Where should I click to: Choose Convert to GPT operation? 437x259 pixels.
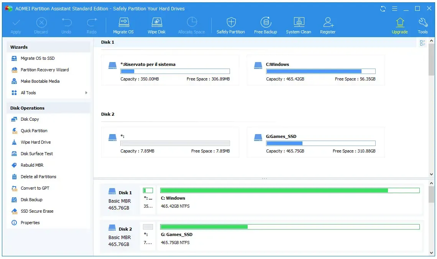click(35, 188)
